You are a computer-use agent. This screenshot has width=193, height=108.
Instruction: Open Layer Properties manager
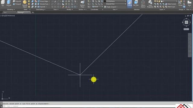point(150,4)
